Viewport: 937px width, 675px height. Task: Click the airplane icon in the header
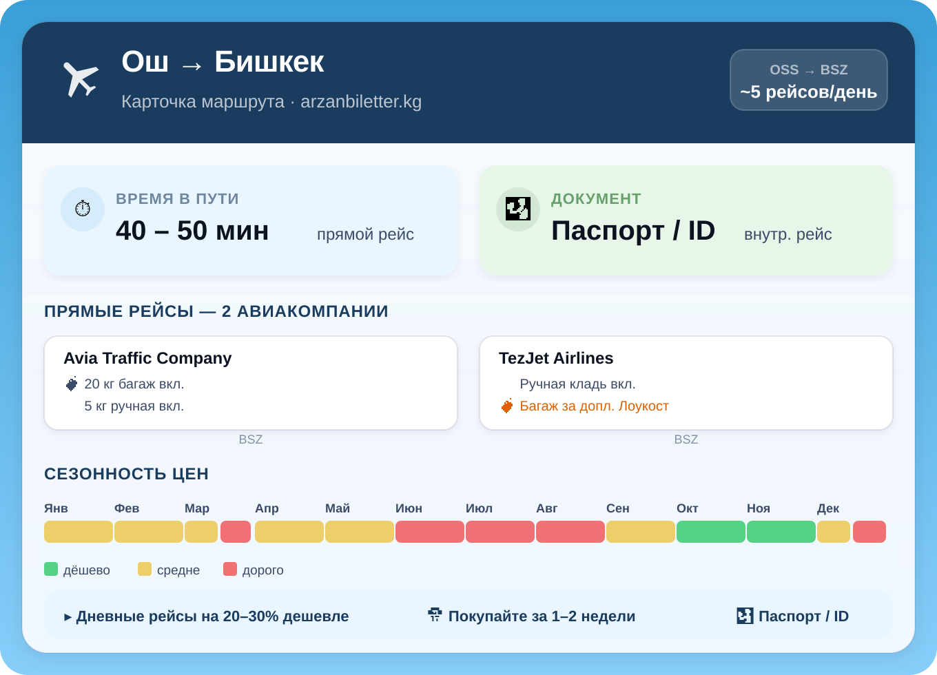pos(81,78)
